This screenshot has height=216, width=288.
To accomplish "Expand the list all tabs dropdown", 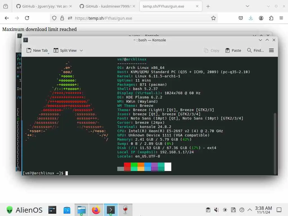I will coord(247,6).
